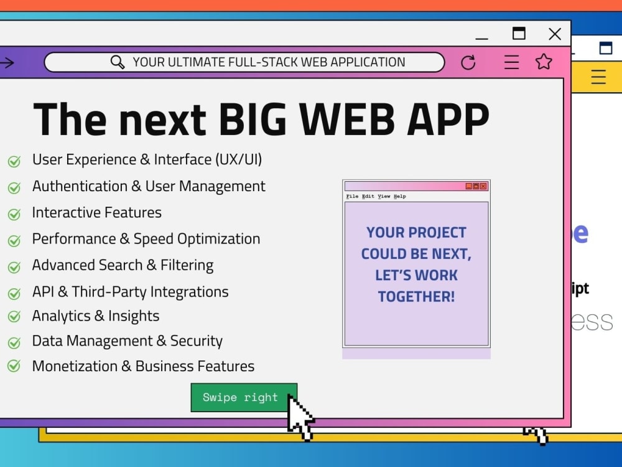Click 'YOUR PROJECT COULD BE NEXT' message
This screenshot has height=467, width=622.
point(416,265)
